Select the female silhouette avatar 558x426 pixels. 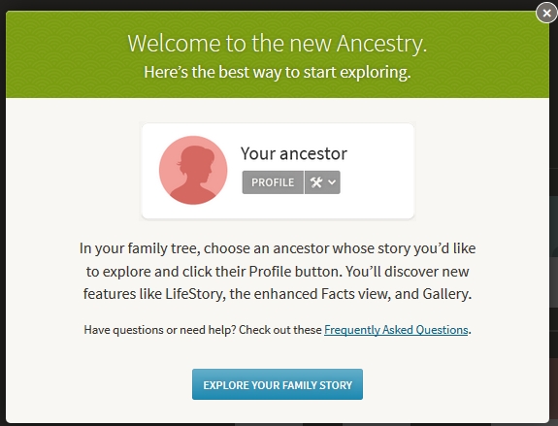(x=193, y=170)
